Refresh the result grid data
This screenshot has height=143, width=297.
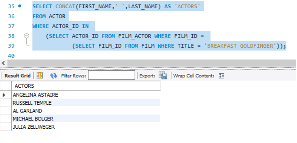click(x=54, y=76)
